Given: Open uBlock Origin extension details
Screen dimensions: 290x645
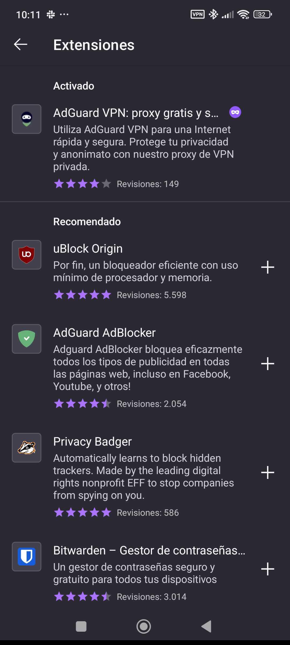Looking at the screenshot, I should tap(88, 249).
